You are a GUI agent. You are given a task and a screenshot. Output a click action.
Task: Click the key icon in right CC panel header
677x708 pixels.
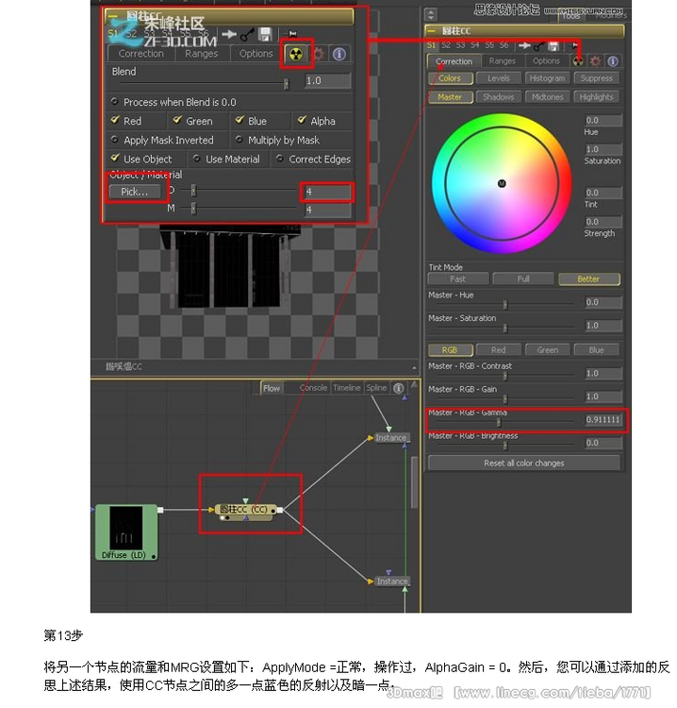(538, 46)
